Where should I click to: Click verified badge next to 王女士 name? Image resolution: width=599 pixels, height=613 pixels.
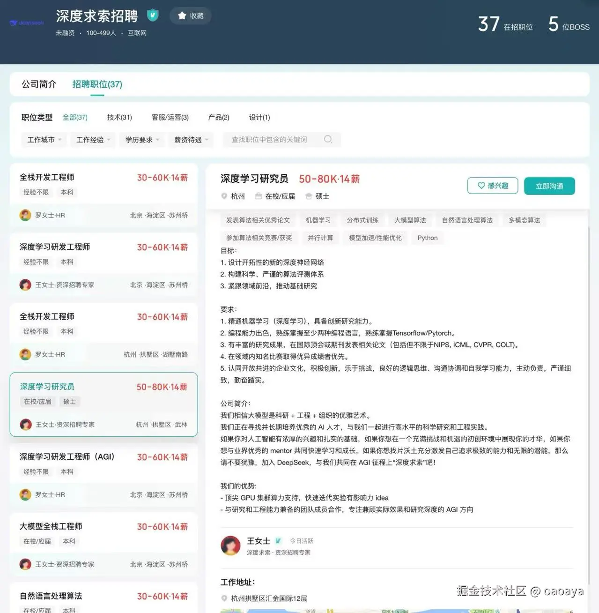(278, 541)
